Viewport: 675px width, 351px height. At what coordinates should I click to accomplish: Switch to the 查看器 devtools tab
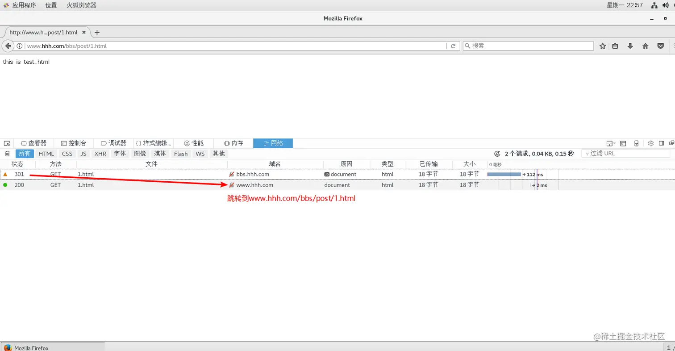(x=34, y=143)
